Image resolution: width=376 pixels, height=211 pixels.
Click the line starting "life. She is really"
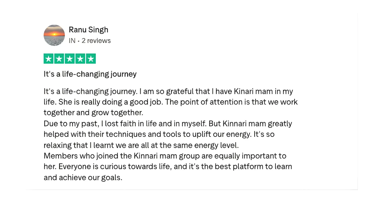[x=170, y=102]
